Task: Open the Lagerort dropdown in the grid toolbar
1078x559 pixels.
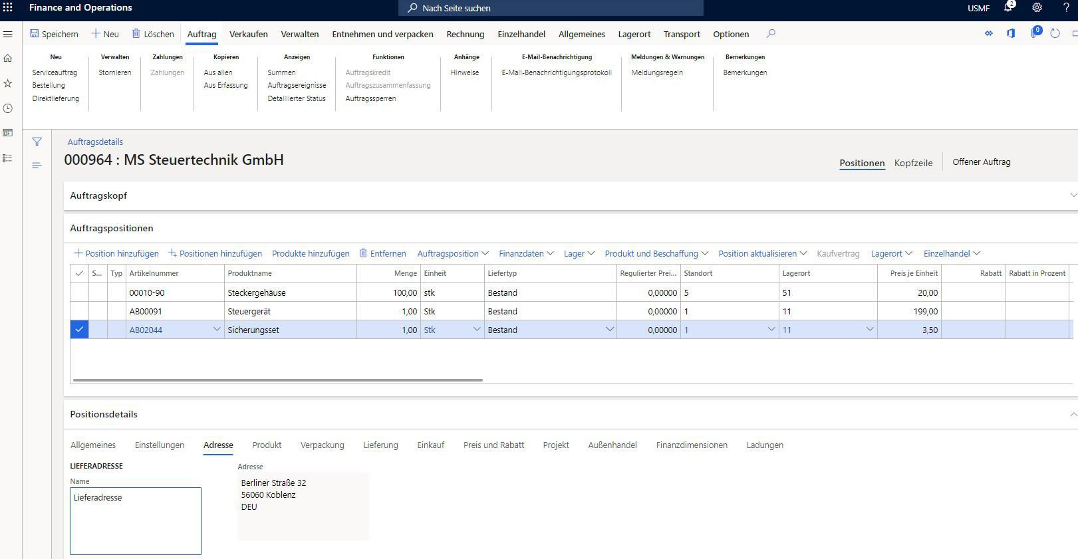Action: coord(891,253)
